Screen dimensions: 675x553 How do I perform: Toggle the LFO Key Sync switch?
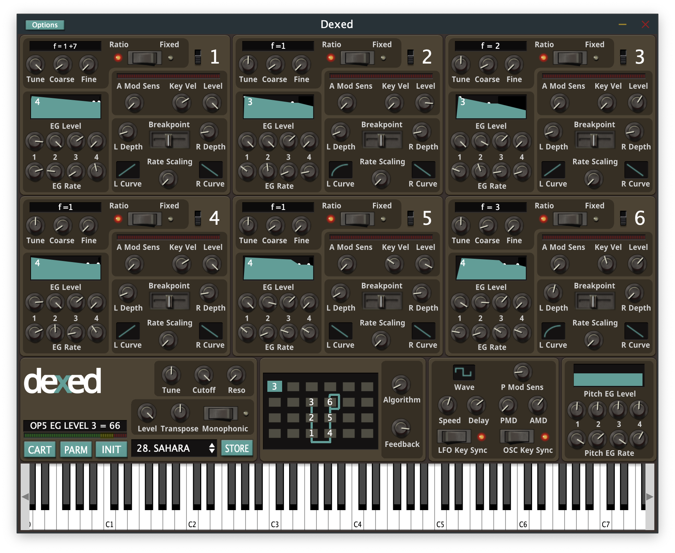pyautogui.click(x=454, y=437)
